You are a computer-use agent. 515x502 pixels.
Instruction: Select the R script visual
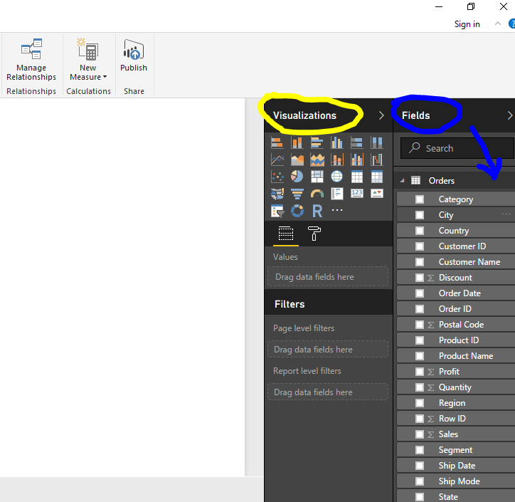(317, 211)
